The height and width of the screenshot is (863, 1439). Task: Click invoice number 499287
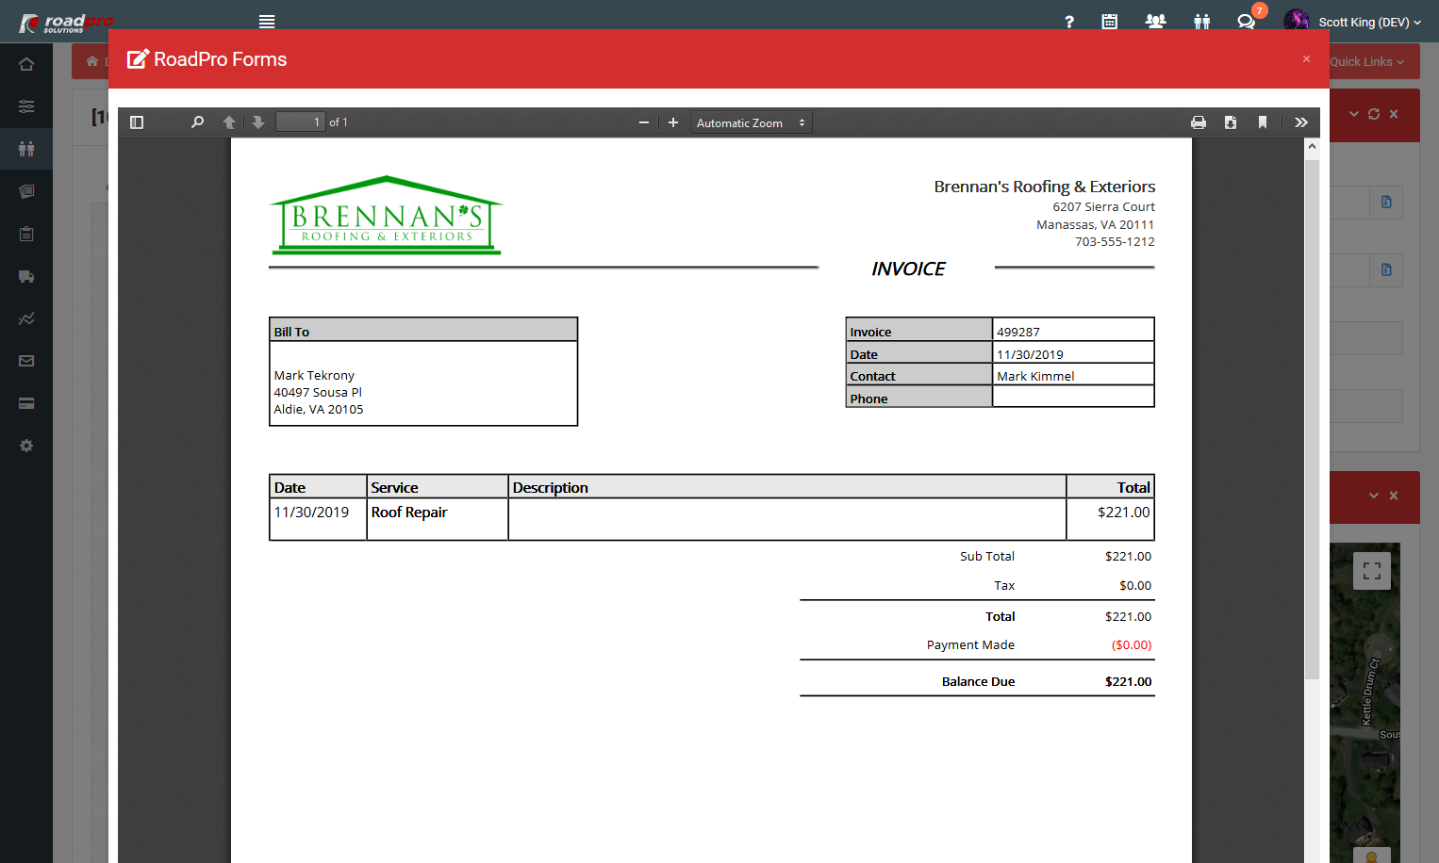(1018, 332)
